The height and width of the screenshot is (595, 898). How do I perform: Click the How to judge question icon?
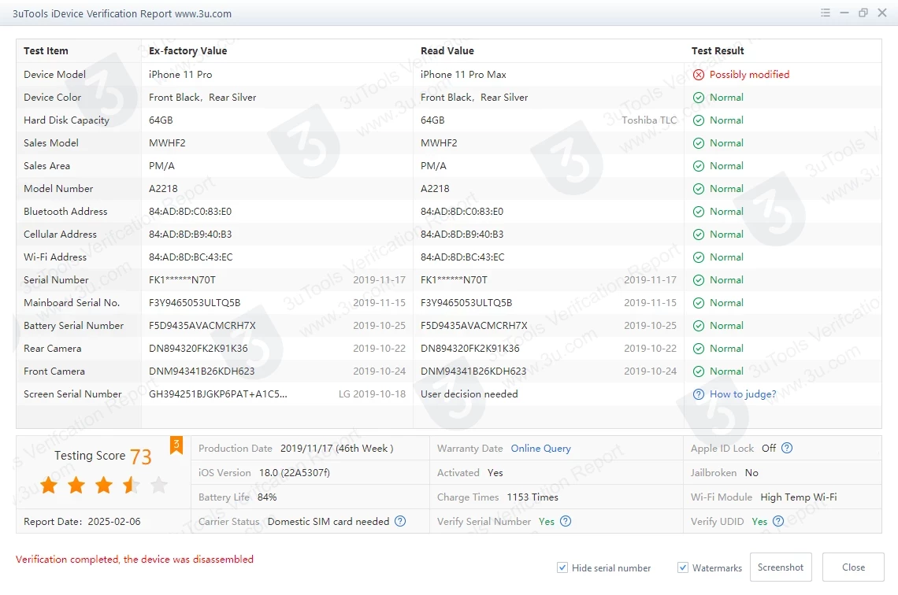tap(699, 394)
